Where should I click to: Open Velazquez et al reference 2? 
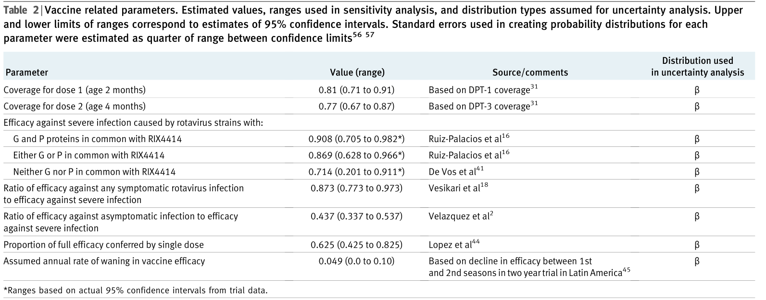tap(491, 214)
